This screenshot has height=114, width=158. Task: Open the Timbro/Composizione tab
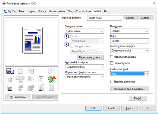(x=79, y=11)
